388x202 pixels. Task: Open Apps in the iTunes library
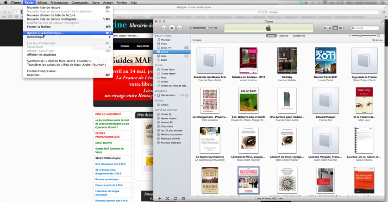coord(163,56)
